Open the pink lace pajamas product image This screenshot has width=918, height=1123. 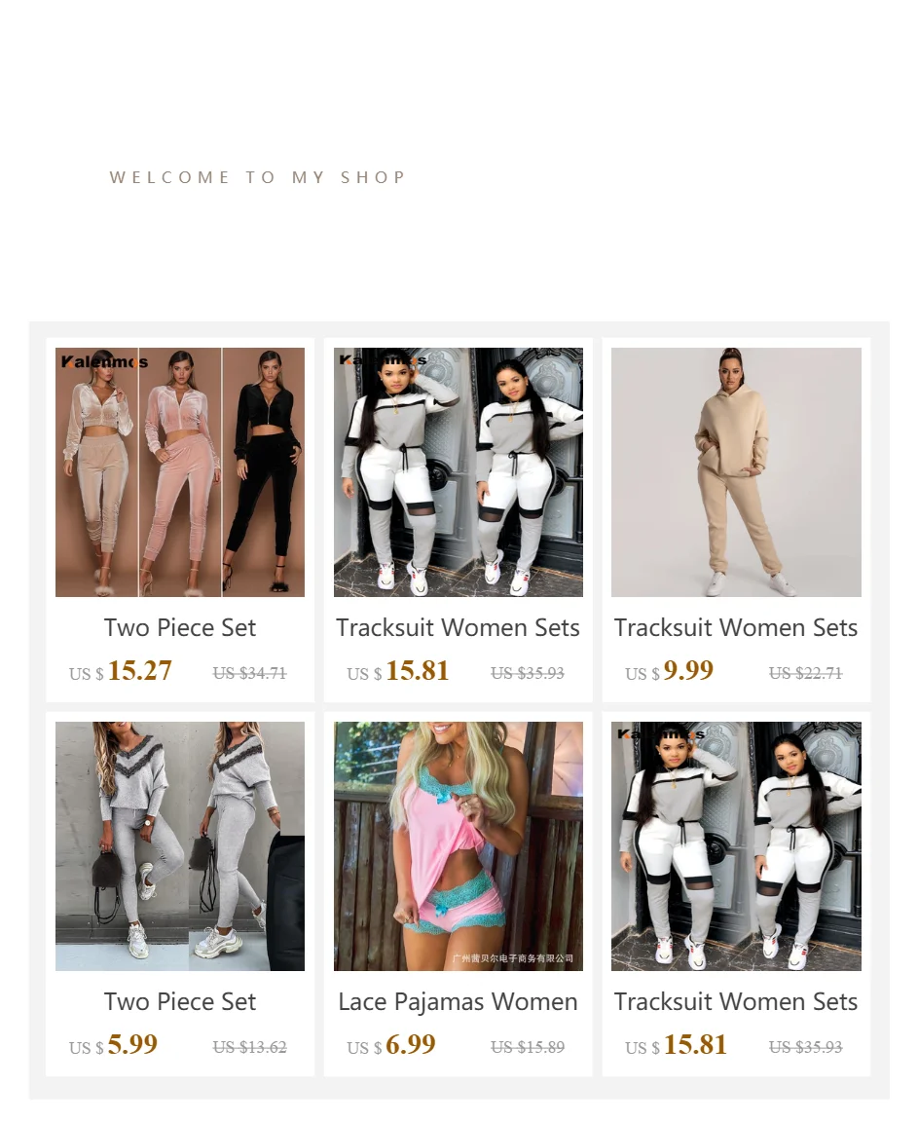pyautogui.click(x=459, y=845)
